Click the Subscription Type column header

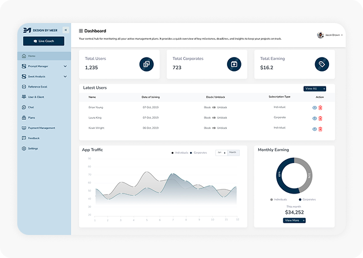(x=279, y=97)
